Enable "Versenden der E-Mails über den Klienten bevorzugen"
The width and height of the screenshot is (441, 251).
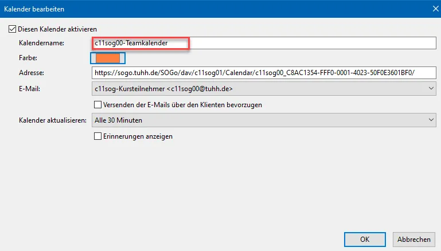pos(97,105)
